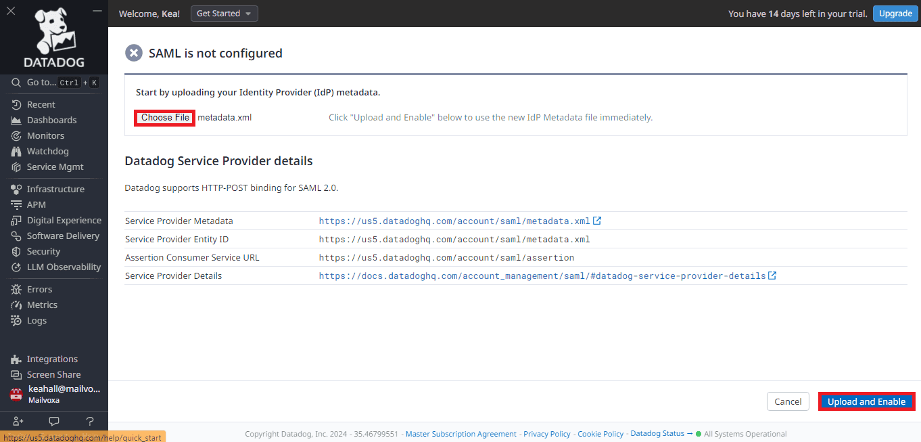The width and height of the screenshot is (921, 442).
Task: Click the help question mark icon
Action: (x=90, y=421)
